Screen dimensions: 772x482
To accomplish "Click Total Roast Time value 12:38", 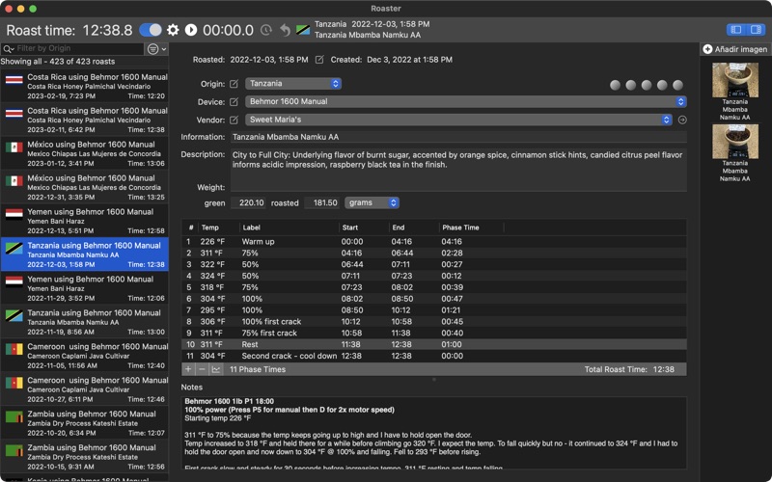I will pos(664,369).
